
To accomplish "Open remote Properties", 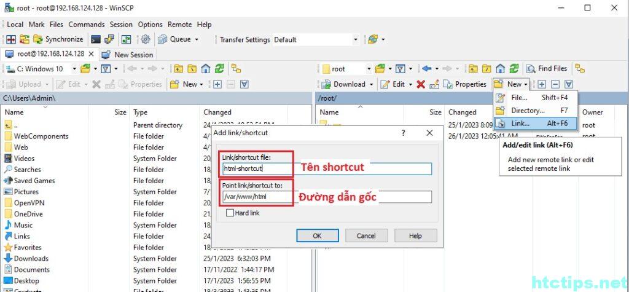I will tap(464, 84).
